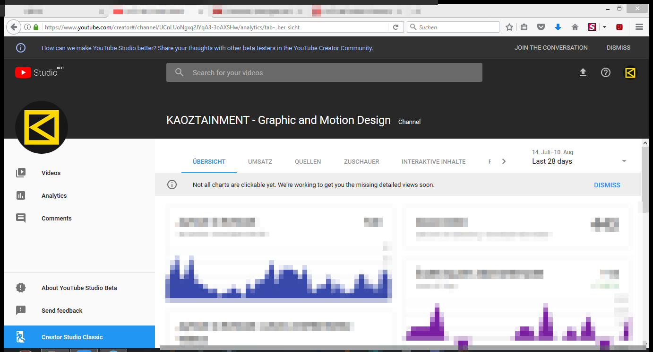Dismiss the charts not clickable notice
653x352 pixels.
point(607,185)
